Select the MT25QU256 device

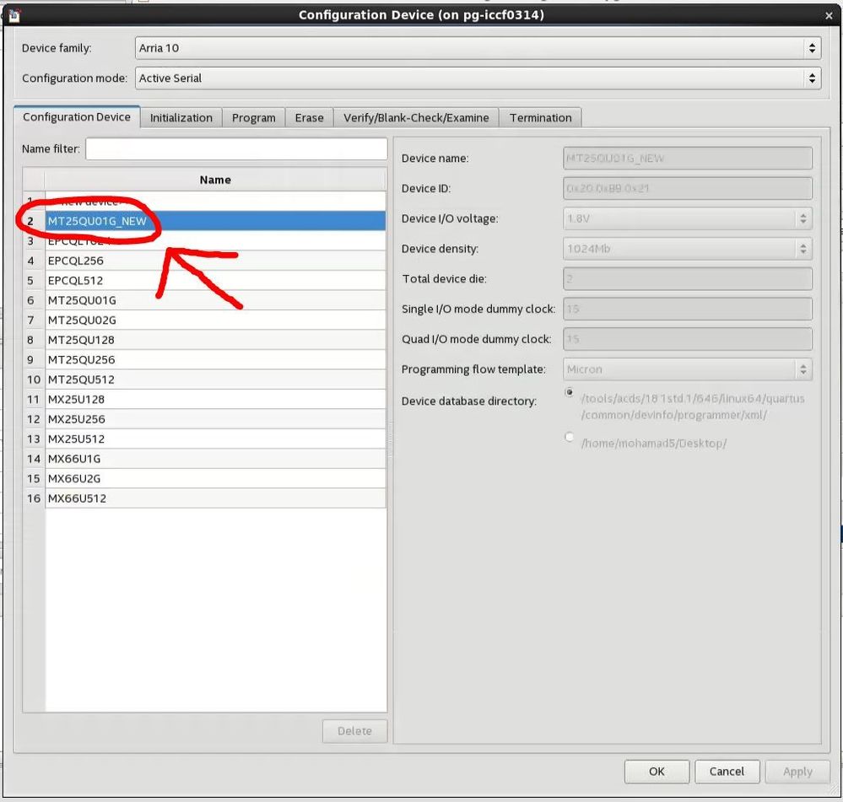click(x=215, y=360)
